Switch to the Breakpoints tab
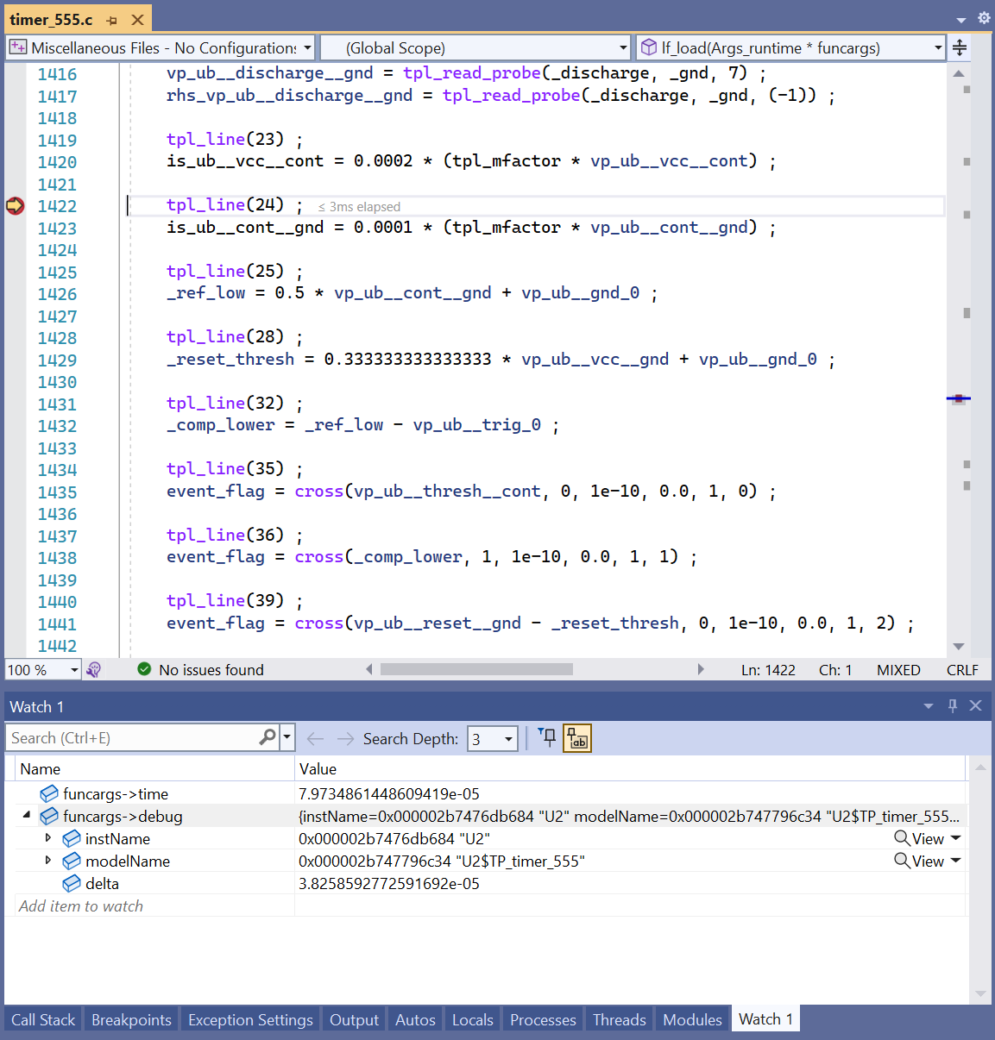995x1040 pixels. tap(130, 1018)
